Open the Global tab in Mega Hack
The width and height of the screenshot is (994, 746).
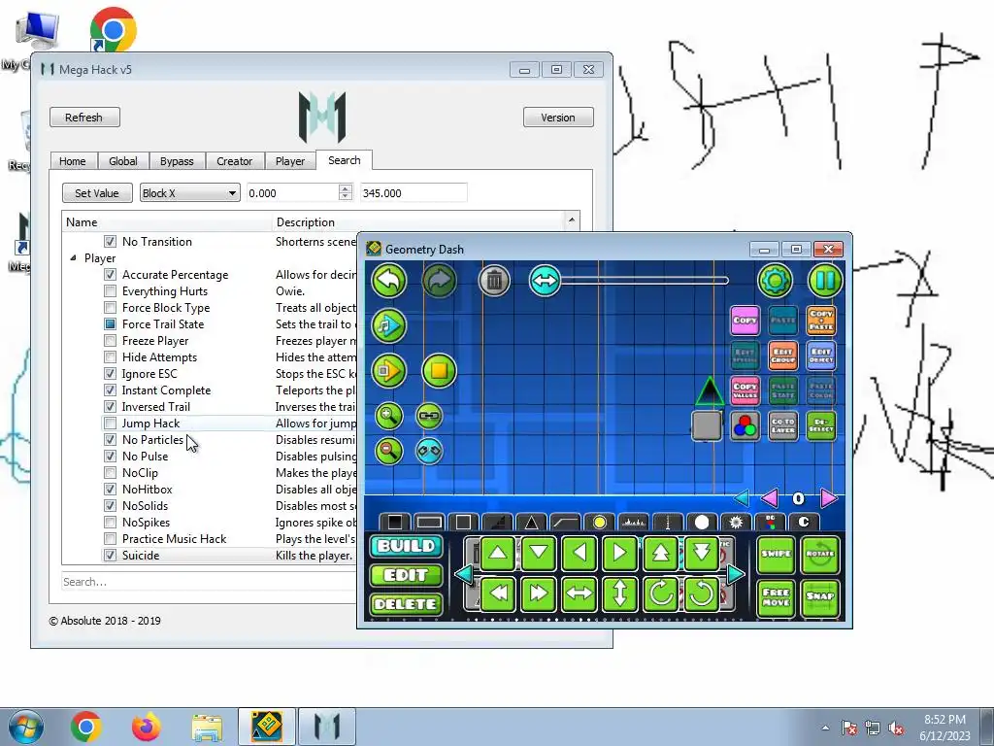click(x=123, y=161)
